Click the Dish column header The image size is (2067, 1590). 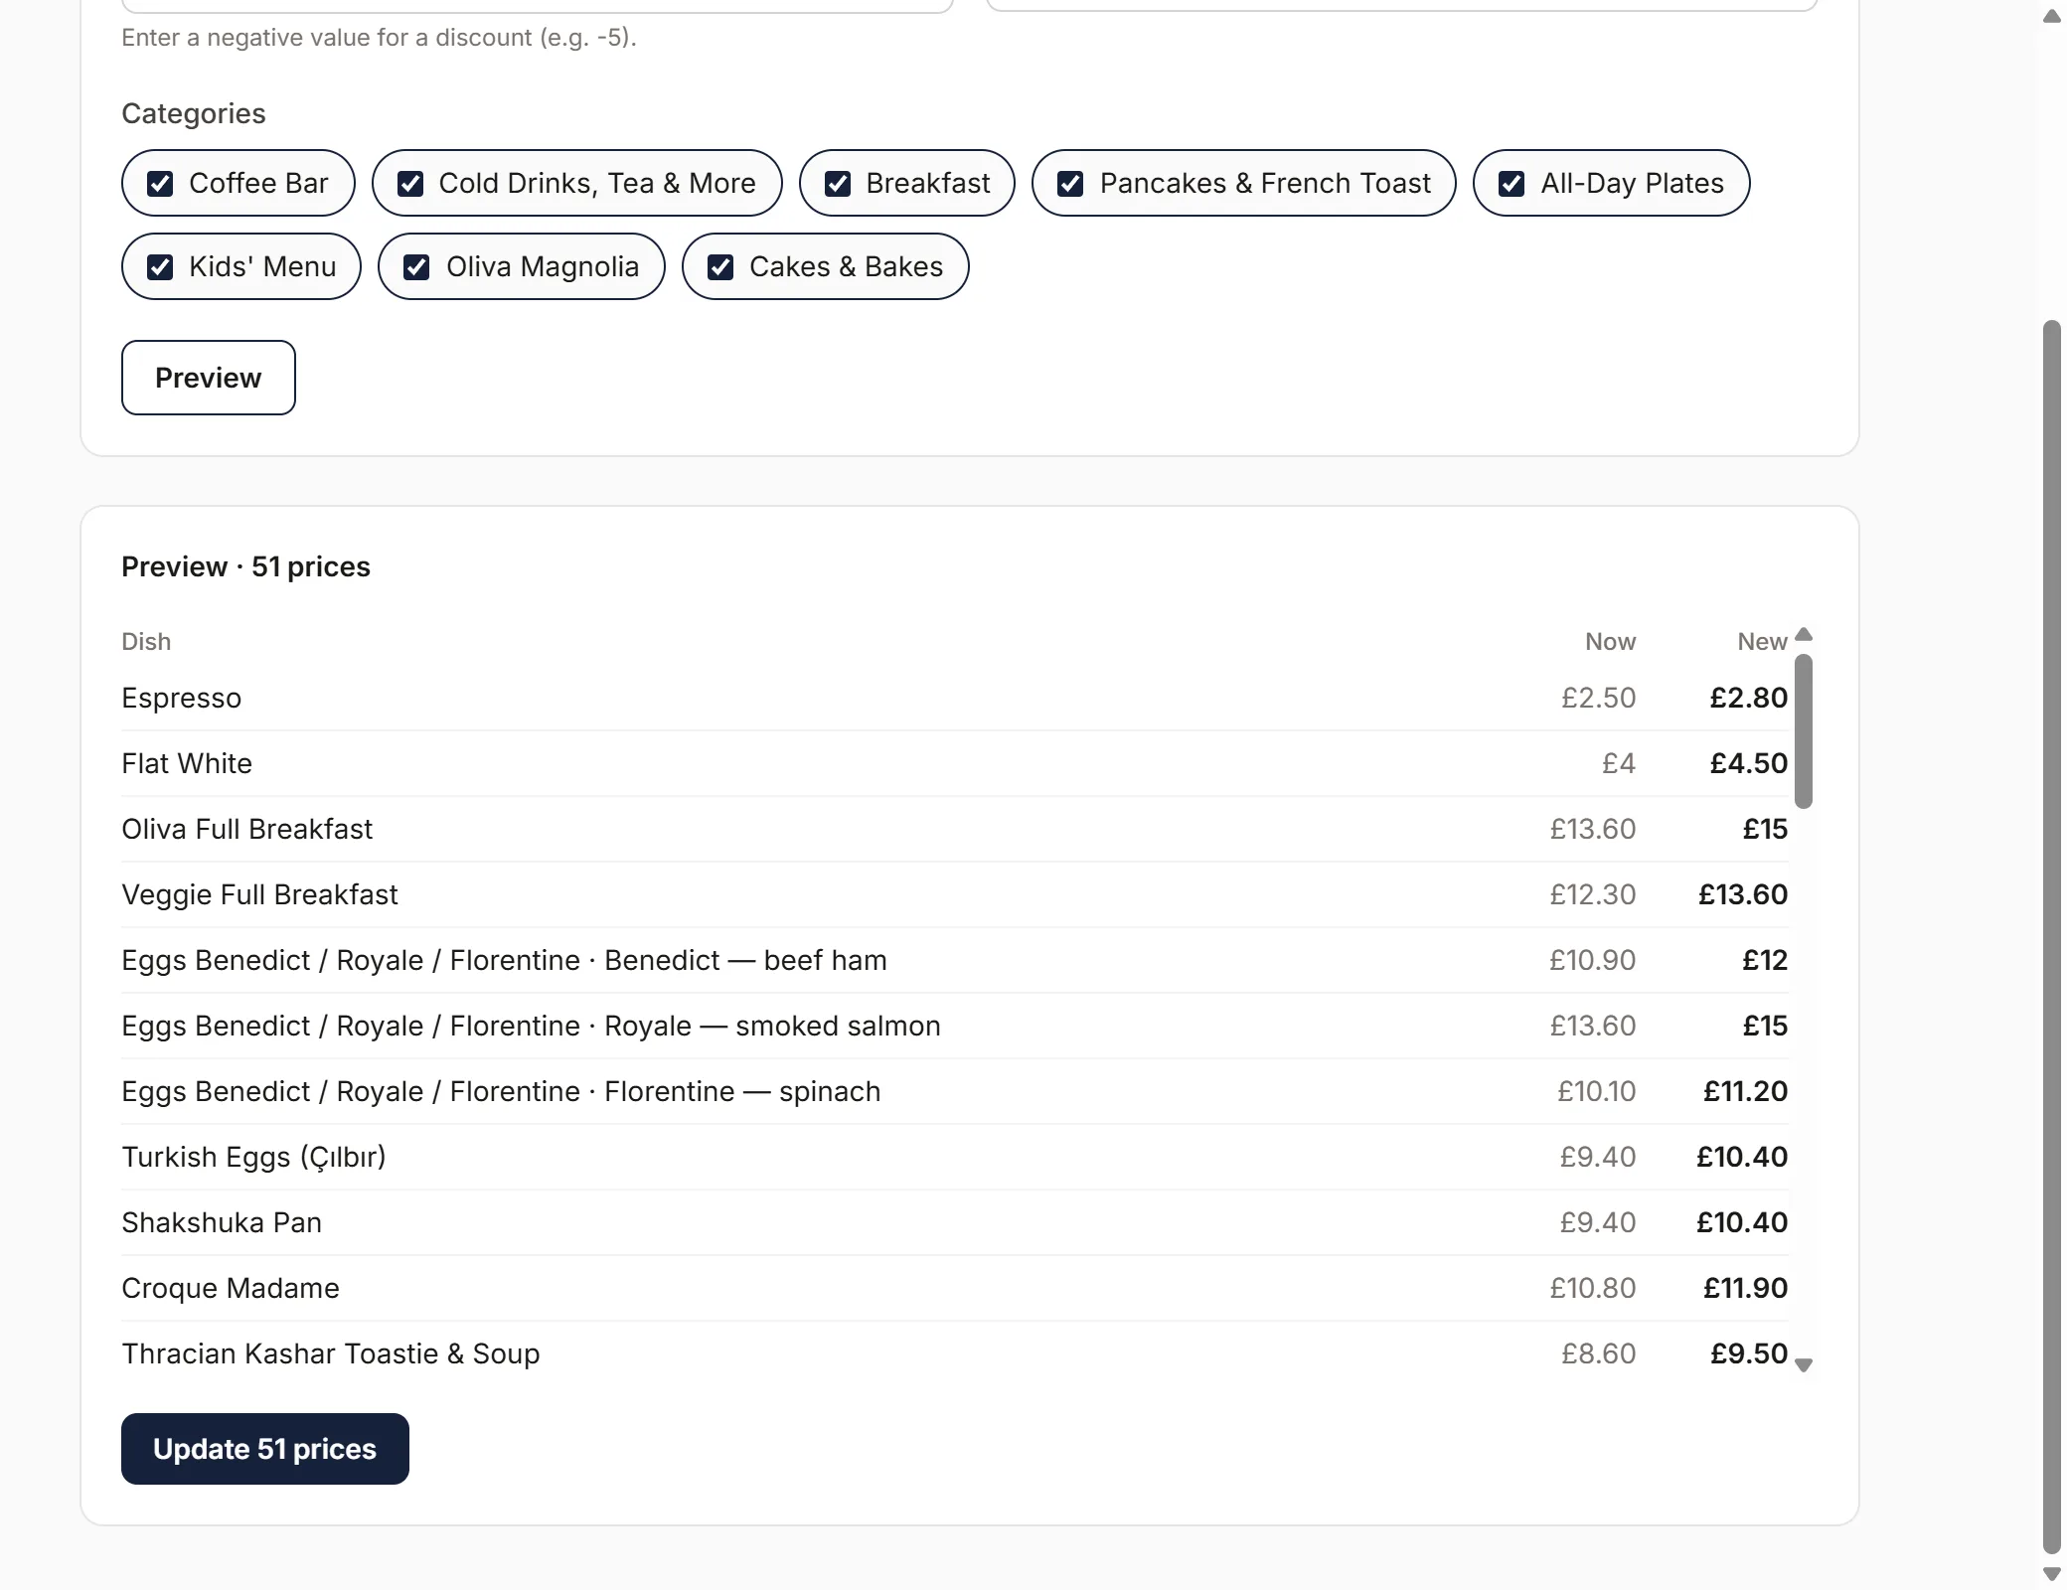(x=146, y=642)
